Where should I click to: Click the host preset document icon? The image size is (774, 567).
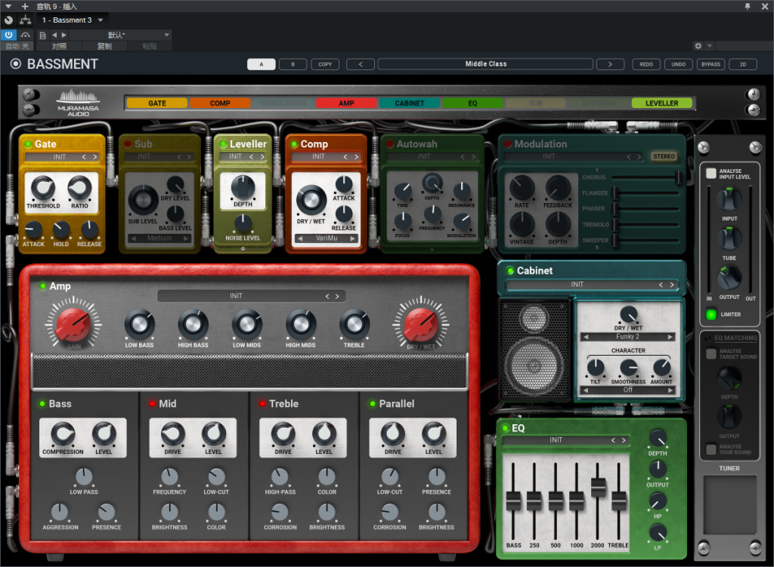43,35
